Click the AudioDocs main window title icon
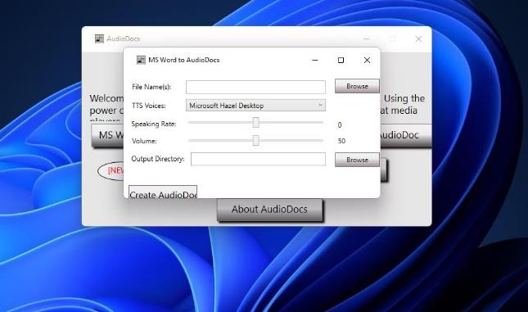Image resolution: width=528 pixels, height=312 pixels. (99, 38)
